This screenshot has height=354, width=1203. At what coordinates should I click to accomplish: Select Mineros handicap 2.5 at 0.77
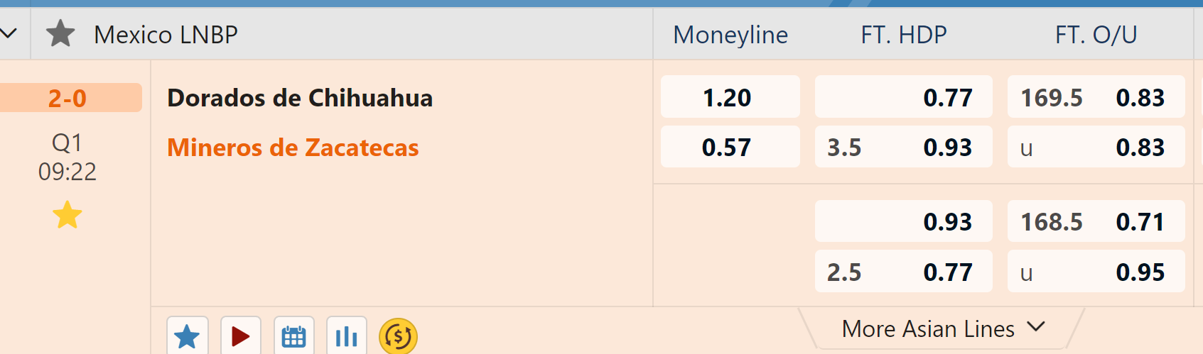coord(903,272)
